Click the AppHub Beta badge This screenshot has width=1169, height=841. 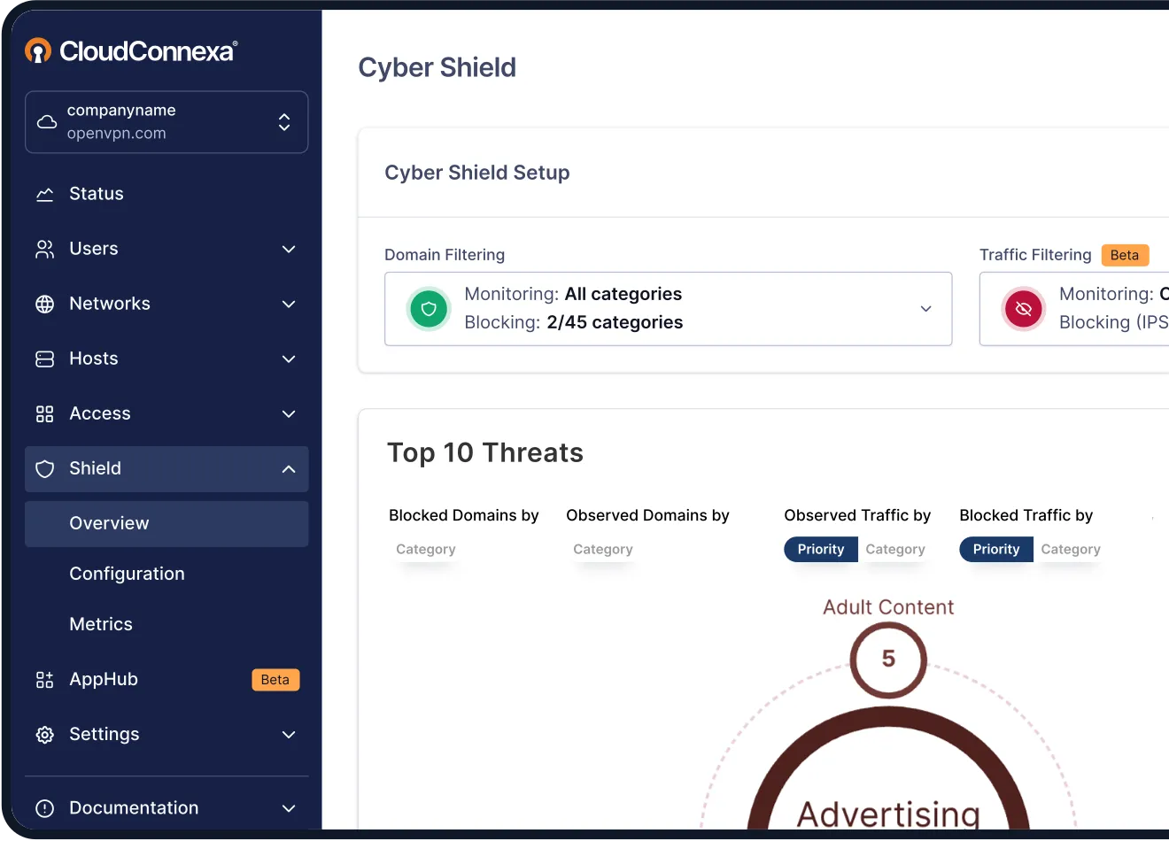[x=275, y=680]
